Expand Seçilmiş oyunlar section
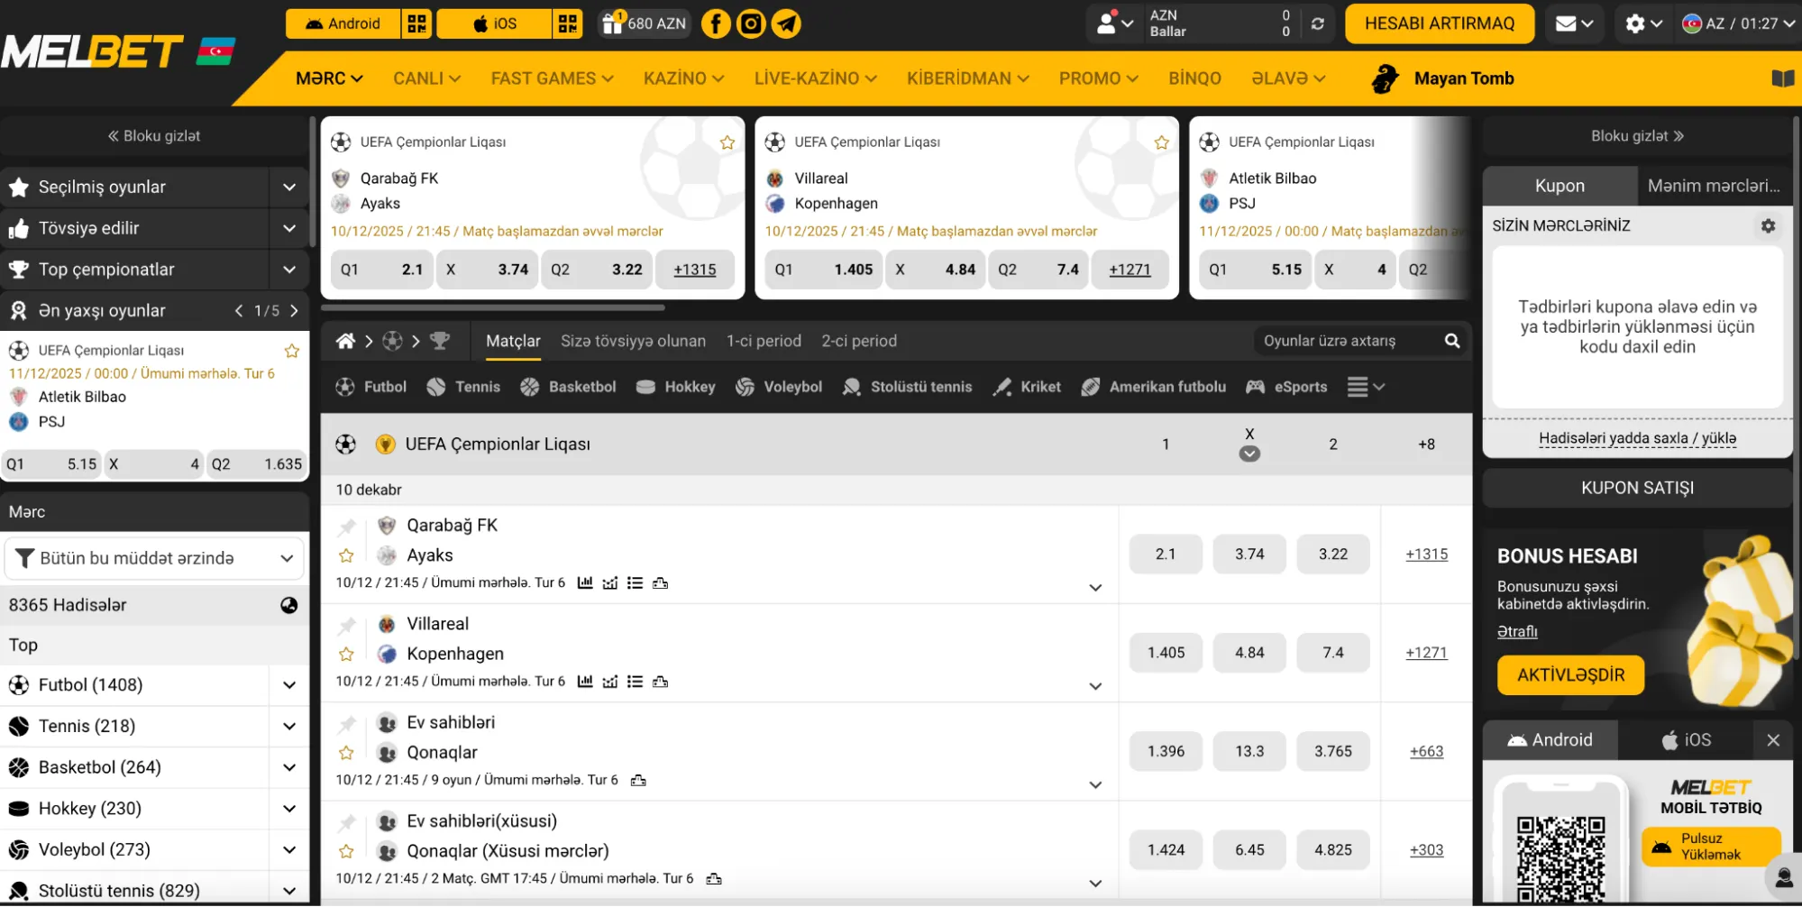The height and width of the screenshot is (907, 1802). (x=288, y=187)
